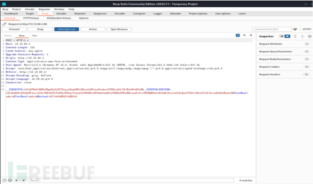The width and height of the screenshot is (313, 184).
Task: Expand Request Attributes section
Action: coord(284,44)
